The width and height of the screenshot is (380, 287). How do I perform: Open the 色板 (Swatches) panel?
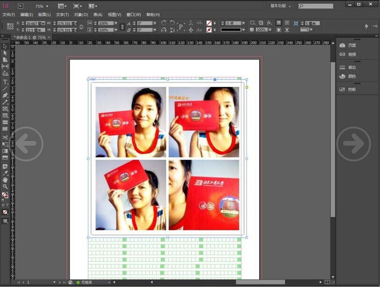[x=351, y=89]
